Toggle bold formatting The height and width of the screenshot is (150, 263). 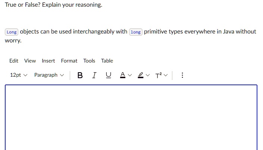(80, 75)
